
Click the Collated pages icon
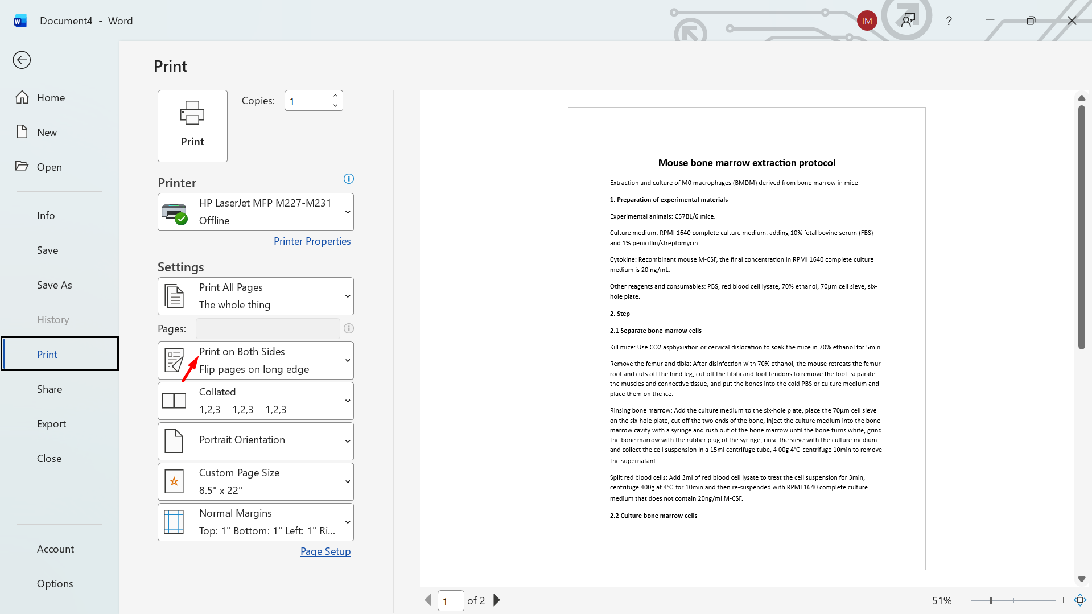click(174, 401)
